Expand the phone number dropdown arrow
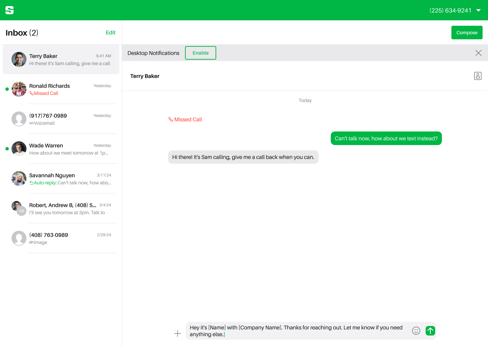This screenshot has height=347, width=488. (x=479, y=10)
